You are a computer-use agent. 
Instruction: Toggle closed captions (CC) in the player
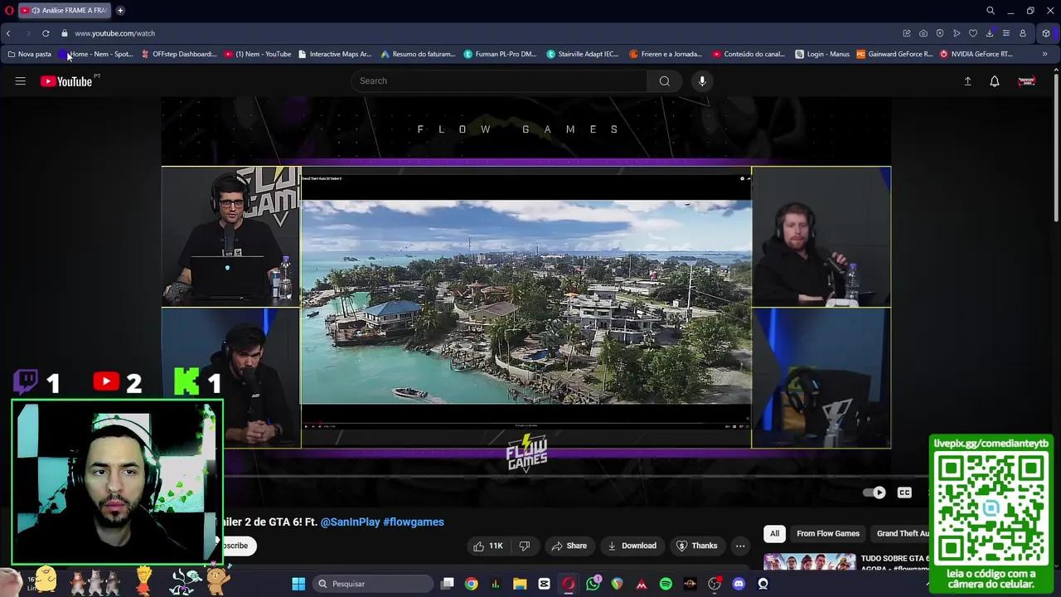tap(904, 493)
